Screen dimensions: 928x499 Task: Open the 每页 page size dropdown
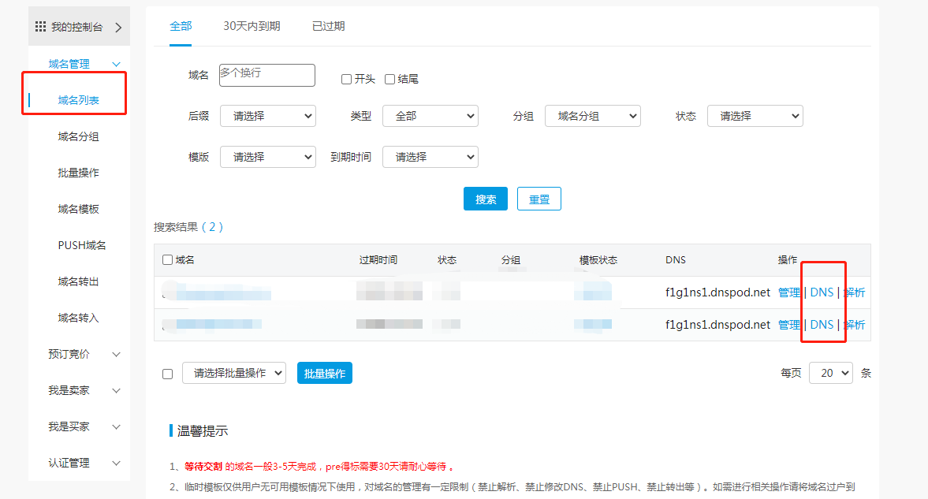[x=830, y=373]
